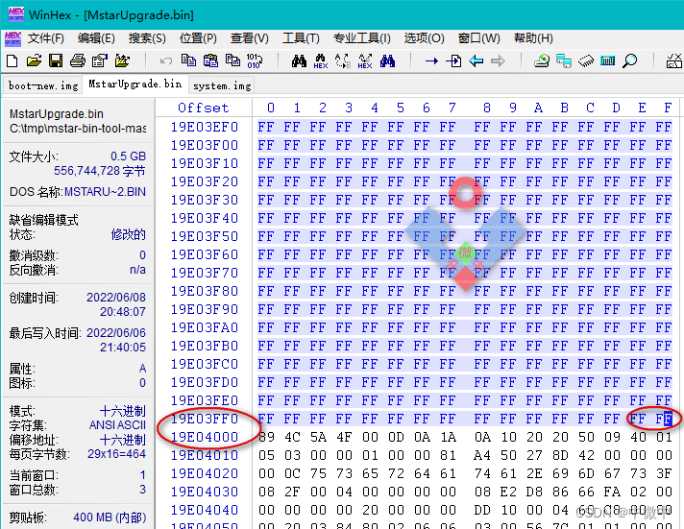Image resolution: width=684 pixels, height=529 pixels.
Task: Click the clipboard value 400 MB (内部)
Action: [x=110, y=517]
